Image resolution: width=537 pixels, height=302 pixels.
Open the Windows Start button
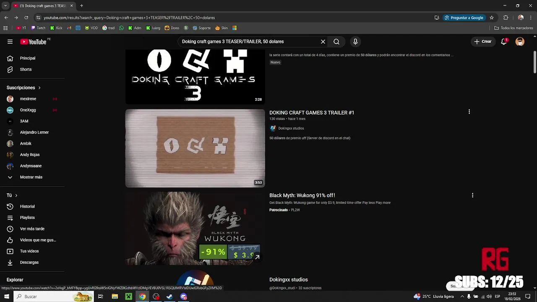7,297
